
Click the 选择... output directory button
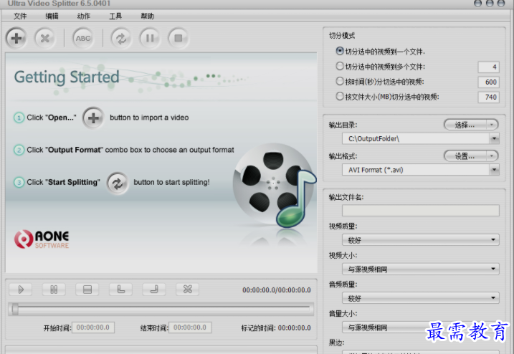click(x=465, y=125)
